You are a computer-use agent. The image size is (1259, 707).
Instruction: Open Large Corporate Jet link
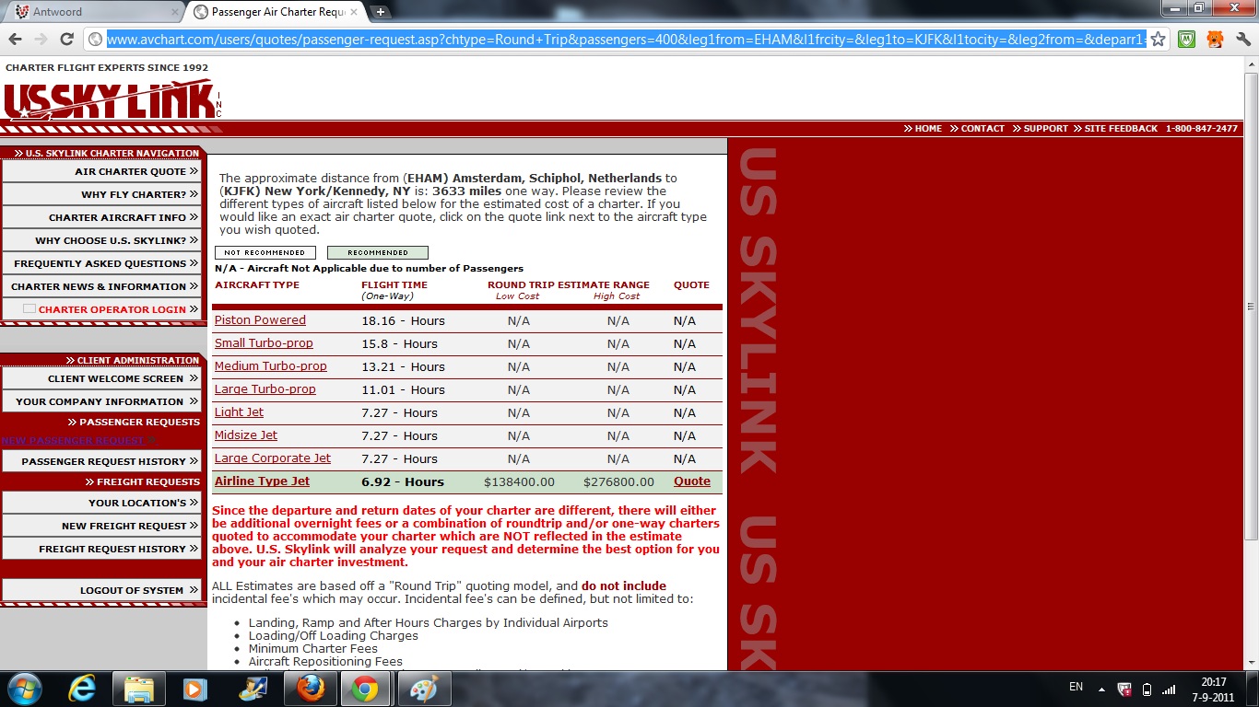(x=273, y=458)
